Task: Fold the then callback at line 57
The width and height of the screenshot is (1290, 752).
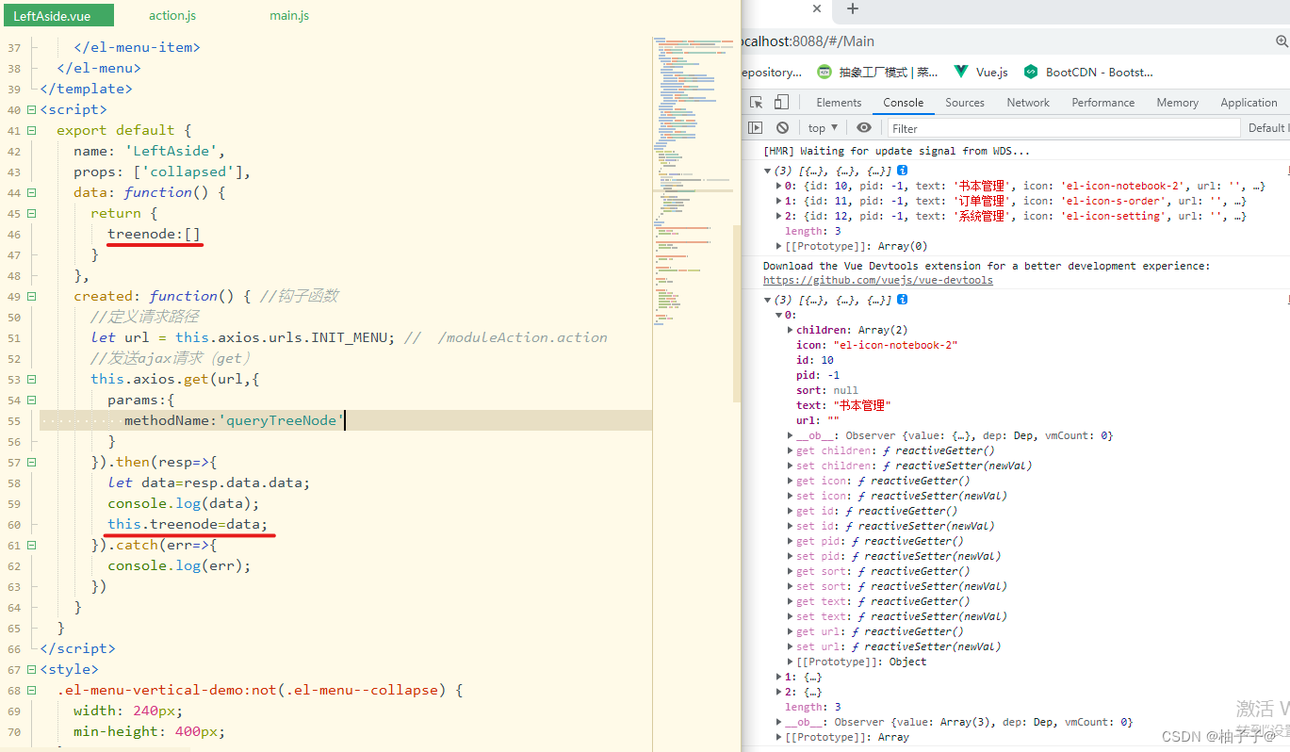Action: [x=31, y=462]
